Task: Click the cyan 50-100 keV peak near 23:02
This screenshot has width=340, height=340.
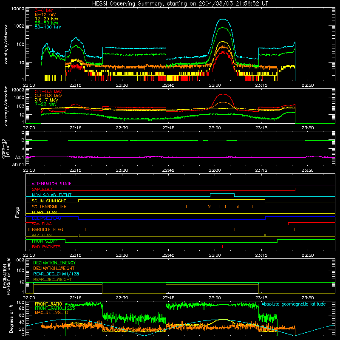Action: click(223, 20)
